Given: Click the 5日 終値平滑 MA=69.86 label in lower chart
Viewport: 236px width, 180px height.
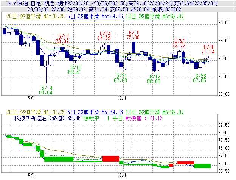Looking at the screenshot, I should pos(95,112).
